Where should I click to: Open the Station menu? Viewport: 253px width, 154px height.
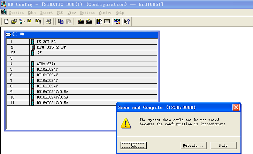[x=16, y=13]
